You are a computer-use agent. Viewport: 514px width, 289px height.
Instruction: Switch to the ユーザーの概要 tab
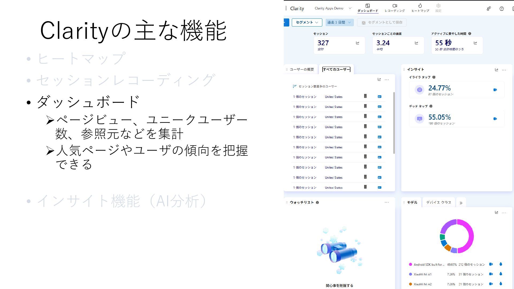click(x=301, y=69)
